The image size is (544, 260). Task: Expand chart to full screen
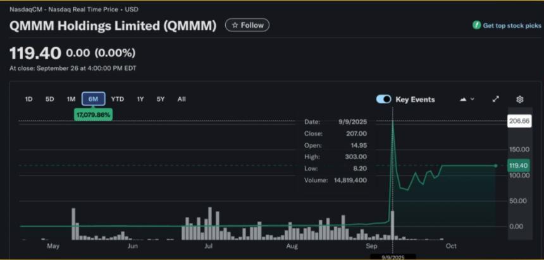tap(496, 99)
